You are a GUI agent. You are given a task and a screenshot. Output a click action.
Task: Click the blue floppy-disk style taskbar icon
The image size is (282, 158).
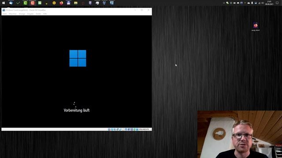pos(69,3)
